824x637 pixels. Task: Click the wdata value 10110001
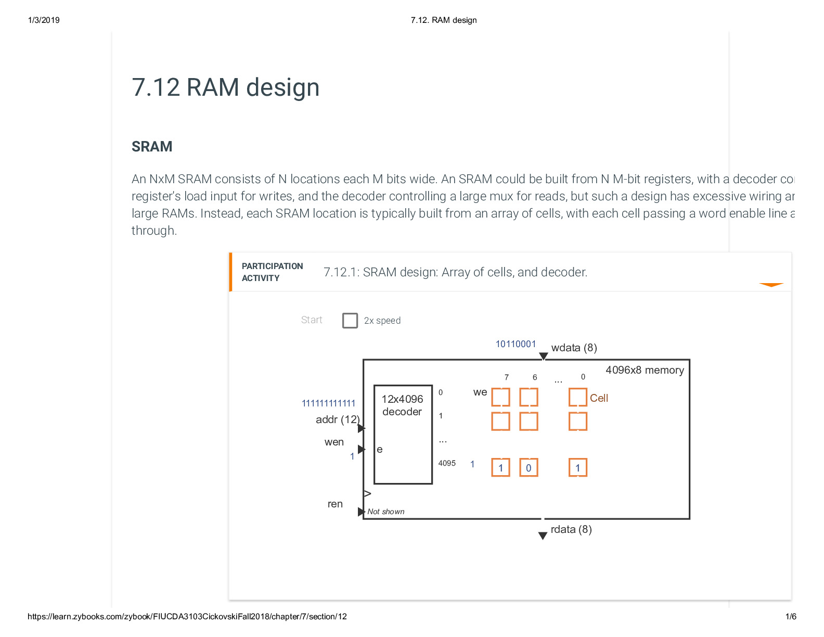pyautogui.click(x=516, y=344)
